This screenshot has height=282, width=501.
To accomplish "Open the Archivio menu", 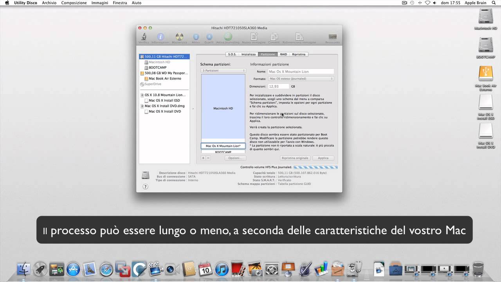I will (49, 3).
